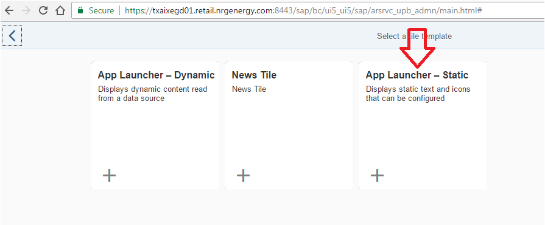Go to browser home page icon

coord(60,10)
